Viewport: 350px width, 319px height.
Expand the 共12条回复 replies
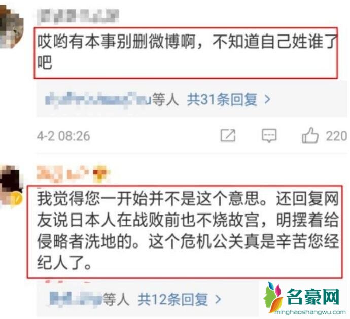(173, 299)
